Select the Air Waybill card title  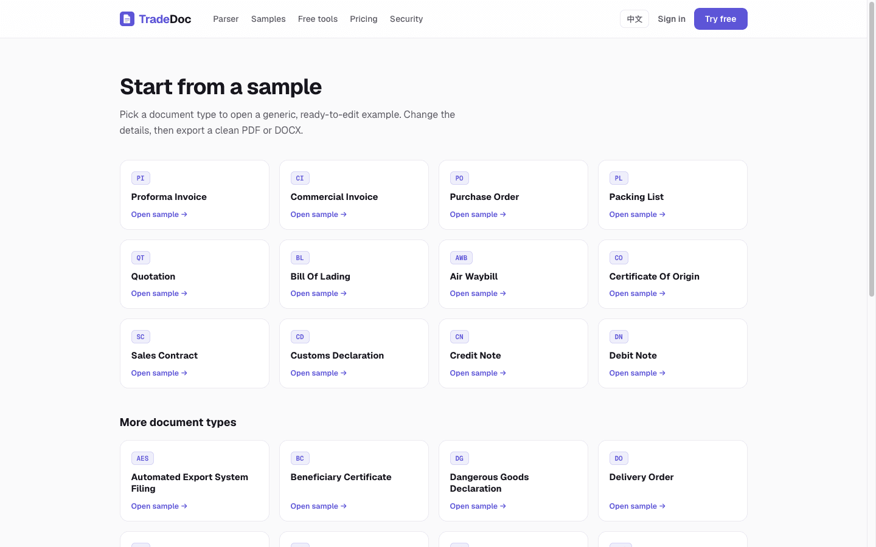[474, 277]
